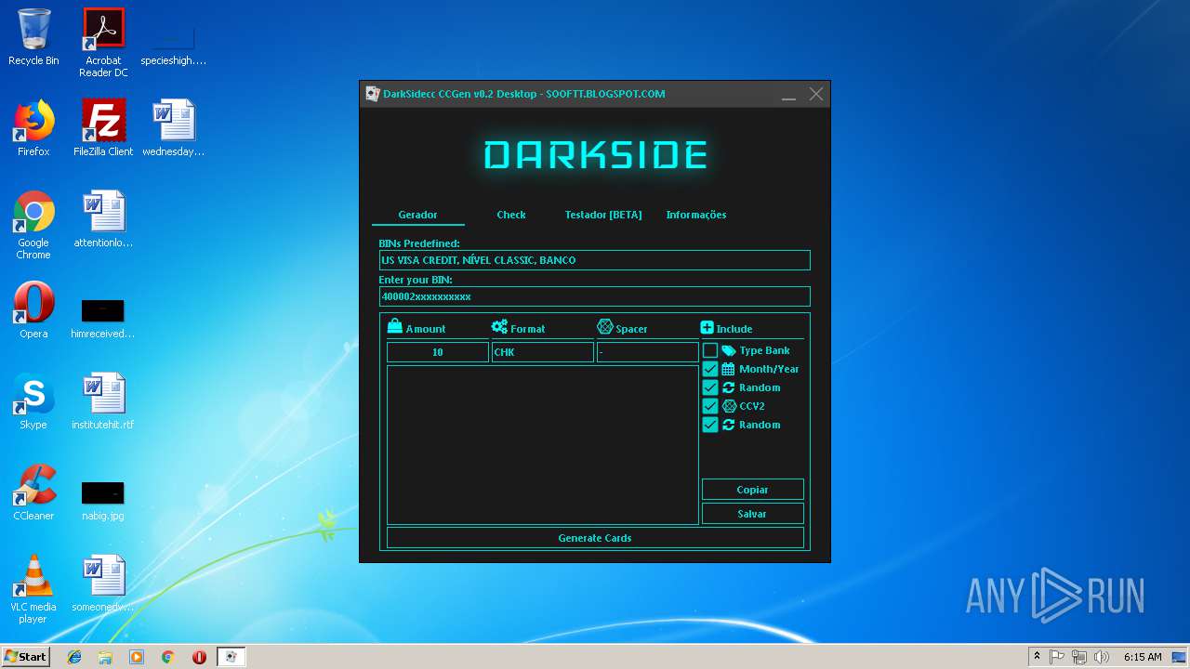Click the generated cards output area
The height and width of the screenshot is (669, 1190).
pos(543,445)
